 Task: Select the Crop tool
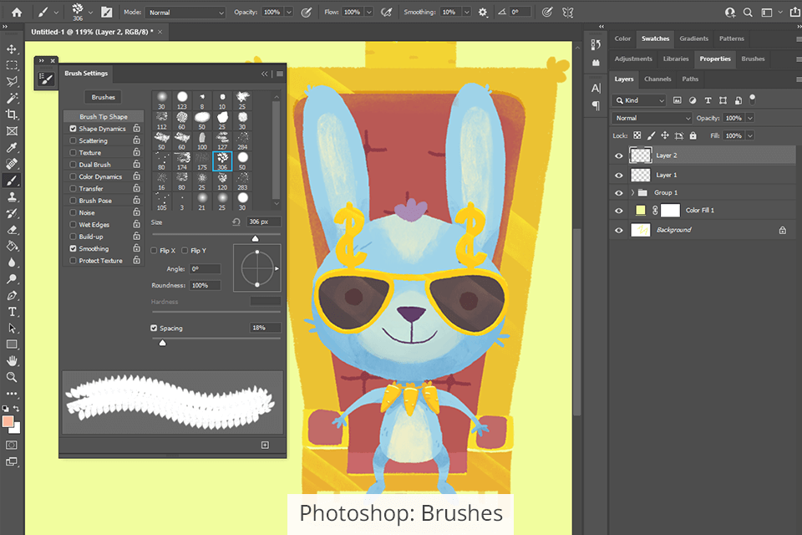tap(11, 115)
